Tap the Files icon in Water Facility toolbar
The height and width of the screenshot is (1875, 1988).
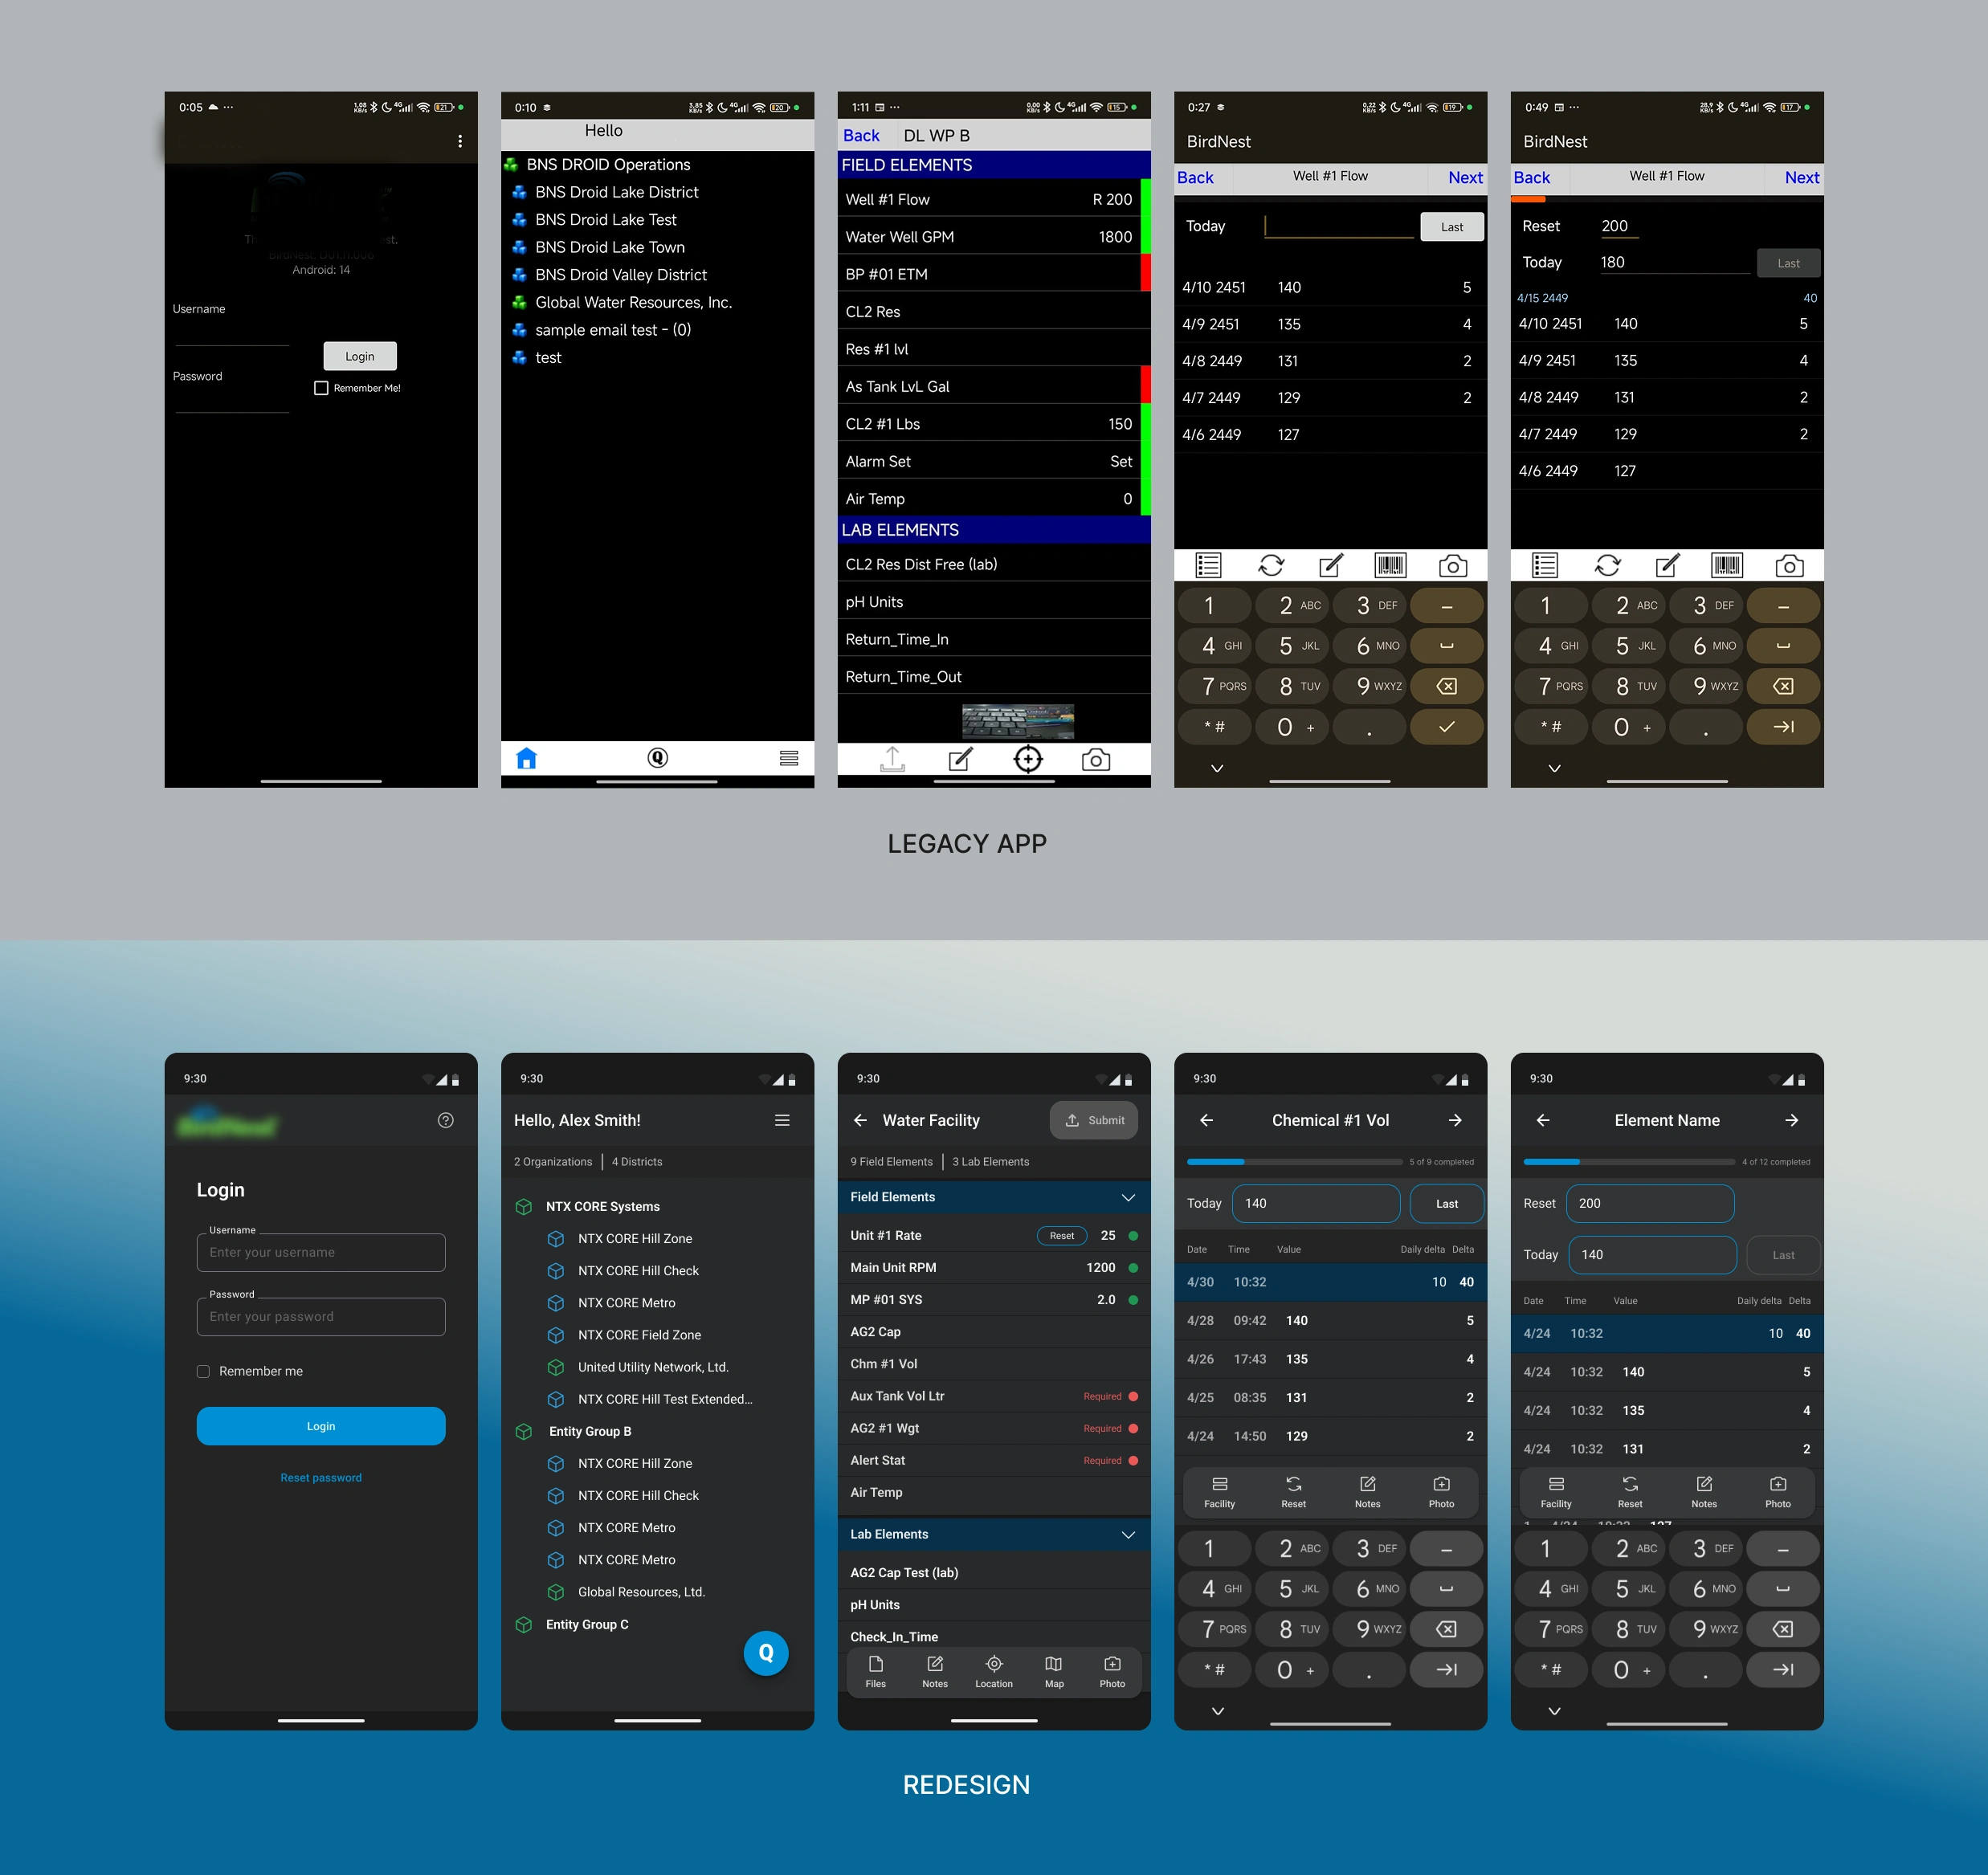tap(876, 1671)
